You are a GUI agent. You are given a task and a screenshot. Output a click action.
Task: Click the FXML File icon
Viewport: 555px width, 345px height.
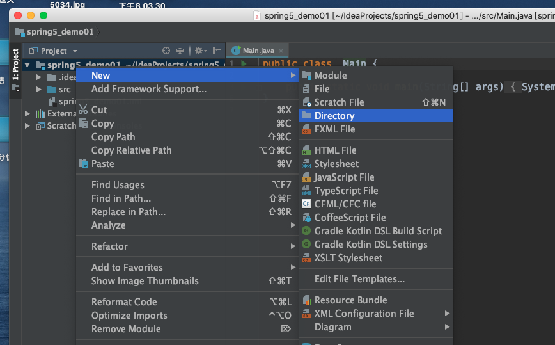pos(306,129)
